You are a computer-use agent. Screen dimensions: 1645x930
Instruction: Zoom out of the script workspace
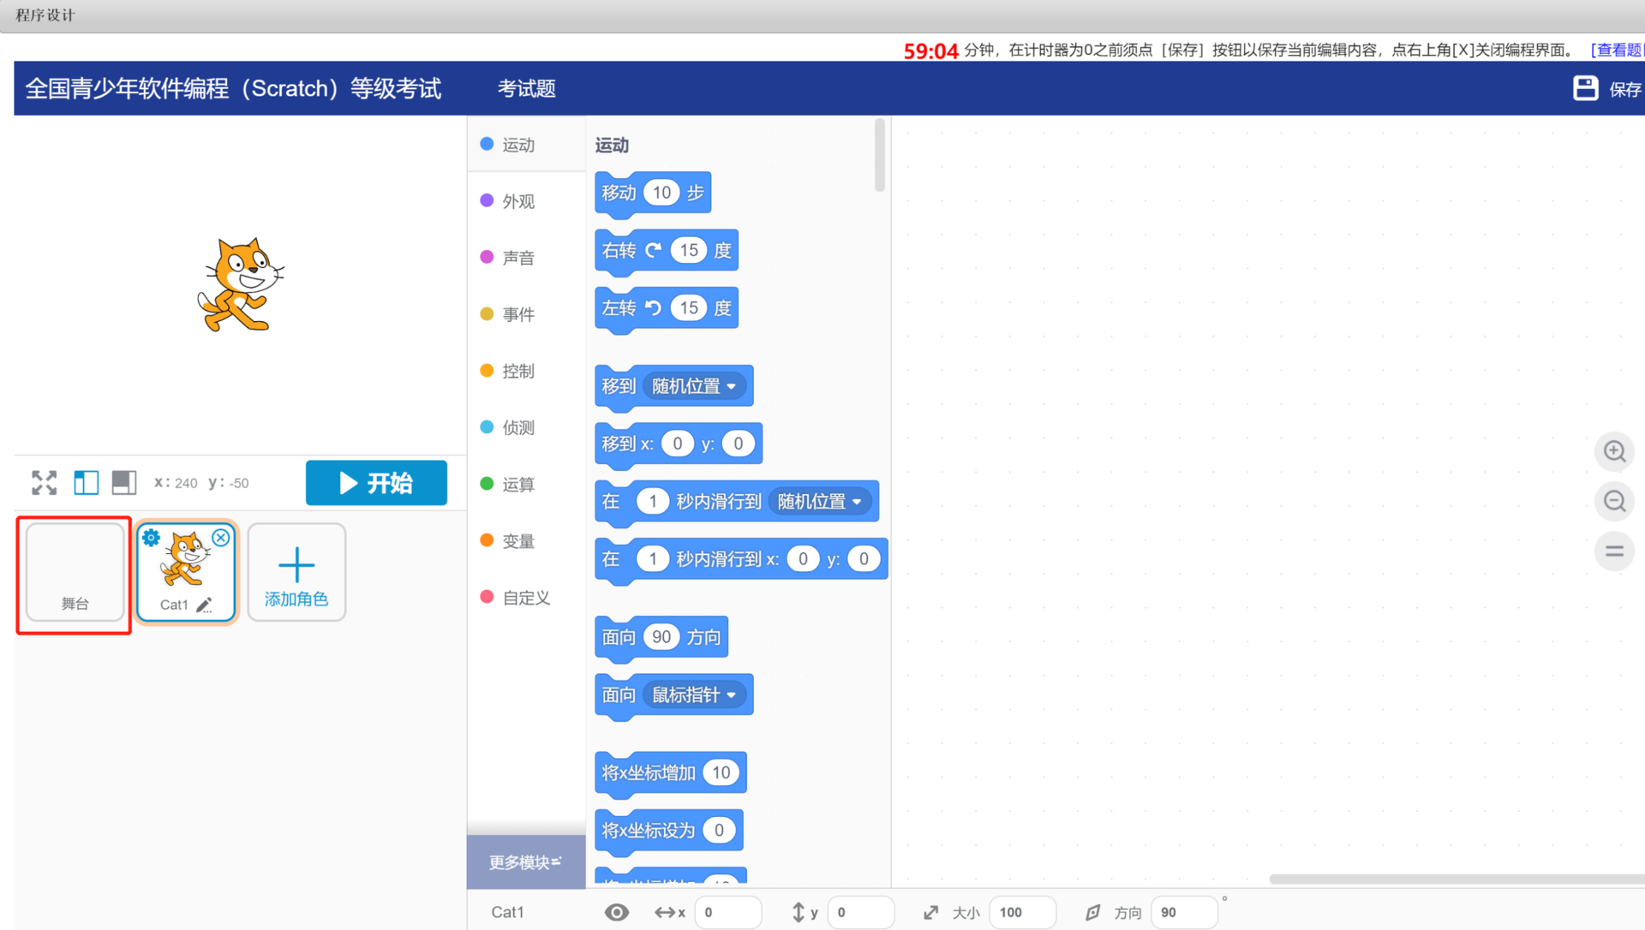pos(1614,501)
